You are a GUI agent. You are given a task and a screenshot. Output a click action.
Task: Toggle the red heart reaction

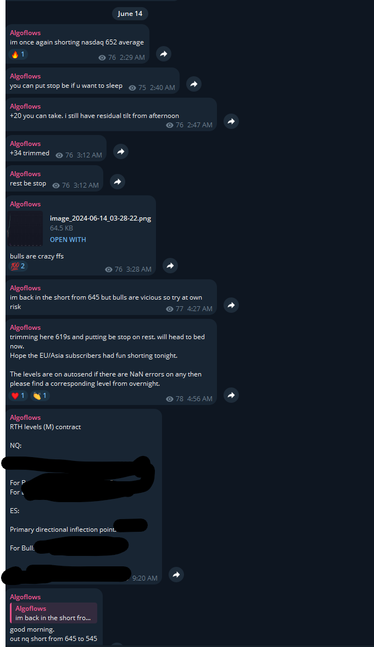tap(18, 396)
